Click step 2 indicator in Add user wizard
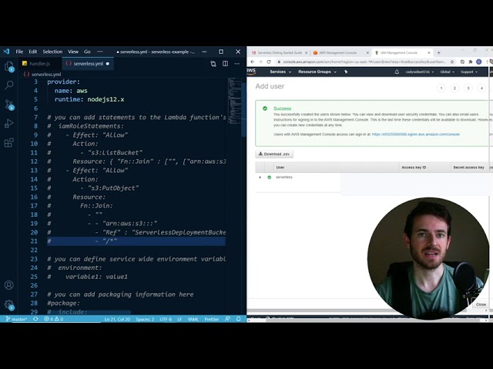This screenshot has height=369, width=493. (x=454, y=88)
